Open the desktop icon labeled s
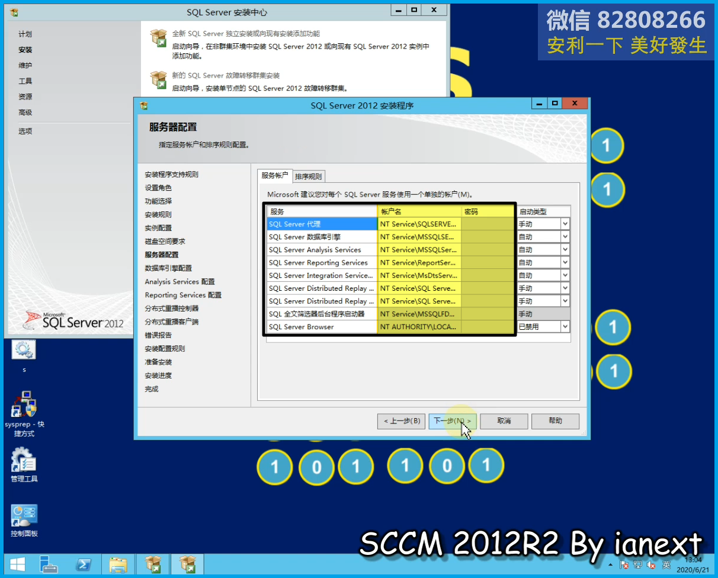 pyautogui.click(x=24, y=357)
